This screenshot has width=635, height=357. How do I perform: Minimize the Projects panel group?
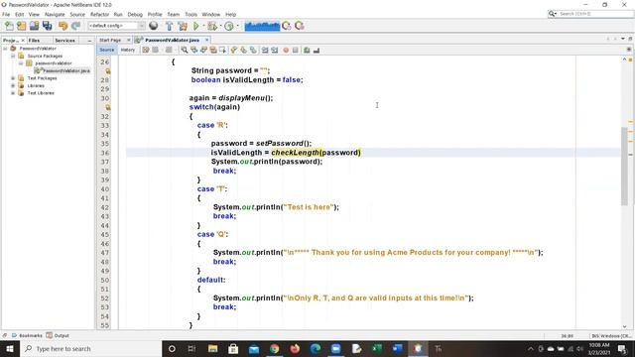[89, 41]
